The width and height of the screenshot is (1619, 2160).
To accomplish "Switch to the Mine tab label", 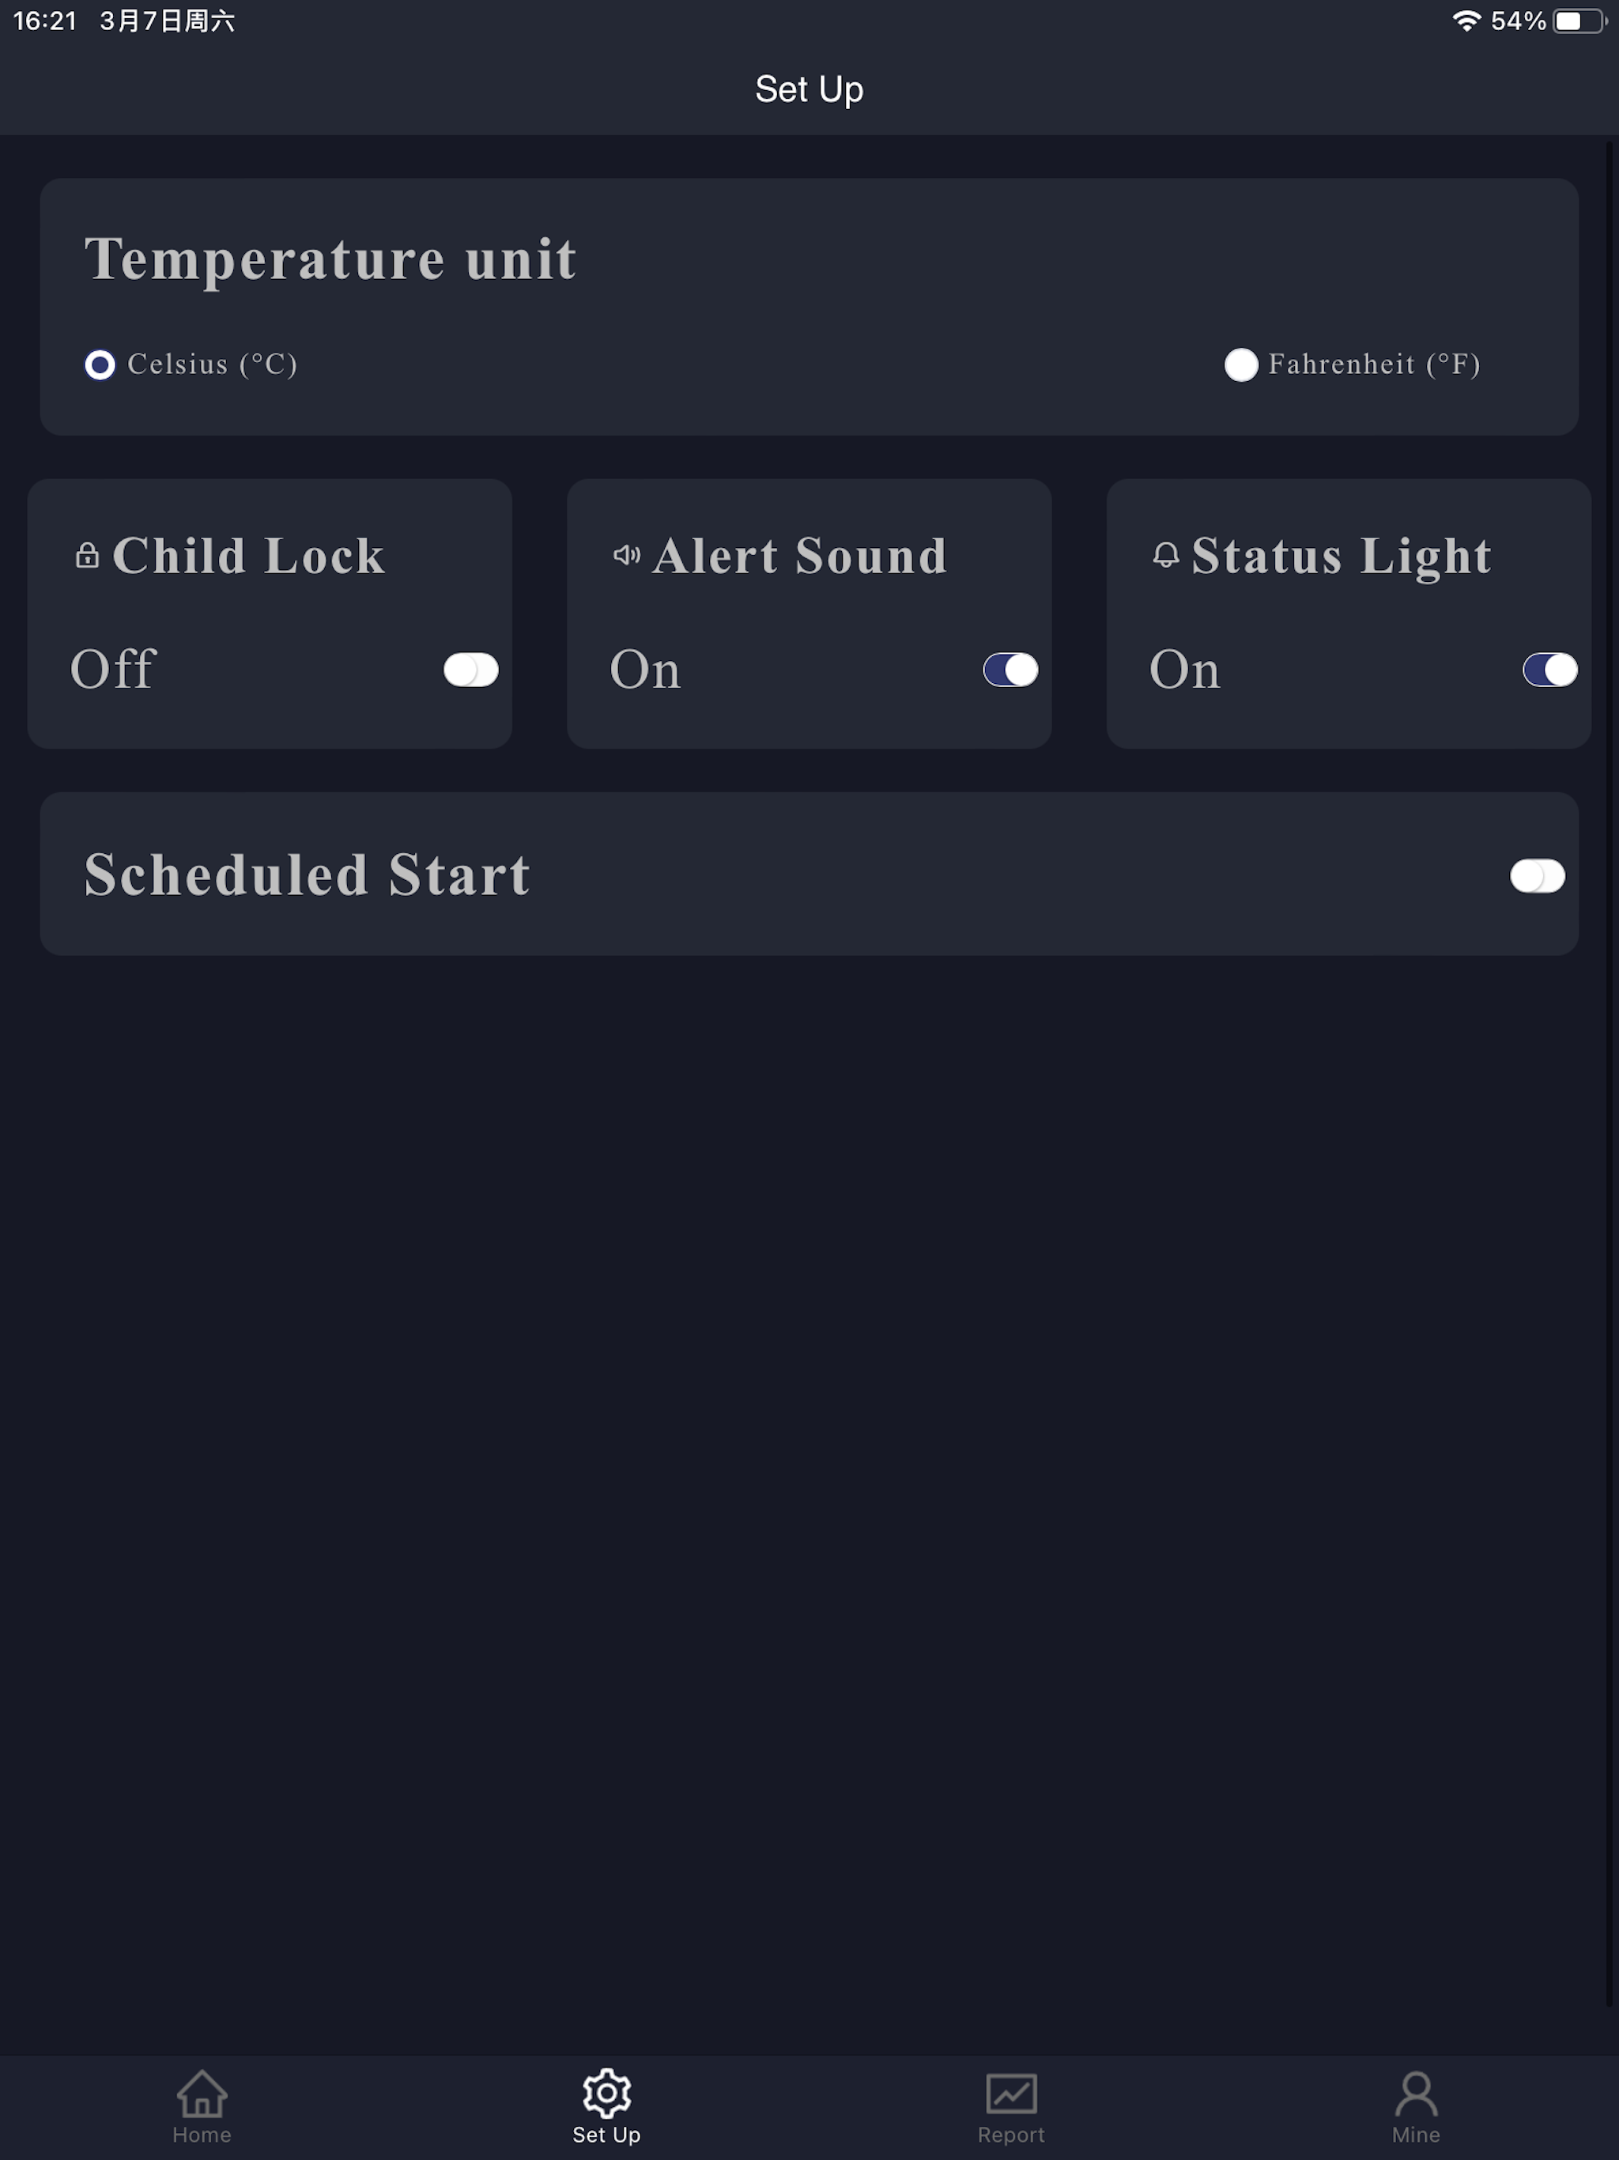I will pos(1416,2135).
